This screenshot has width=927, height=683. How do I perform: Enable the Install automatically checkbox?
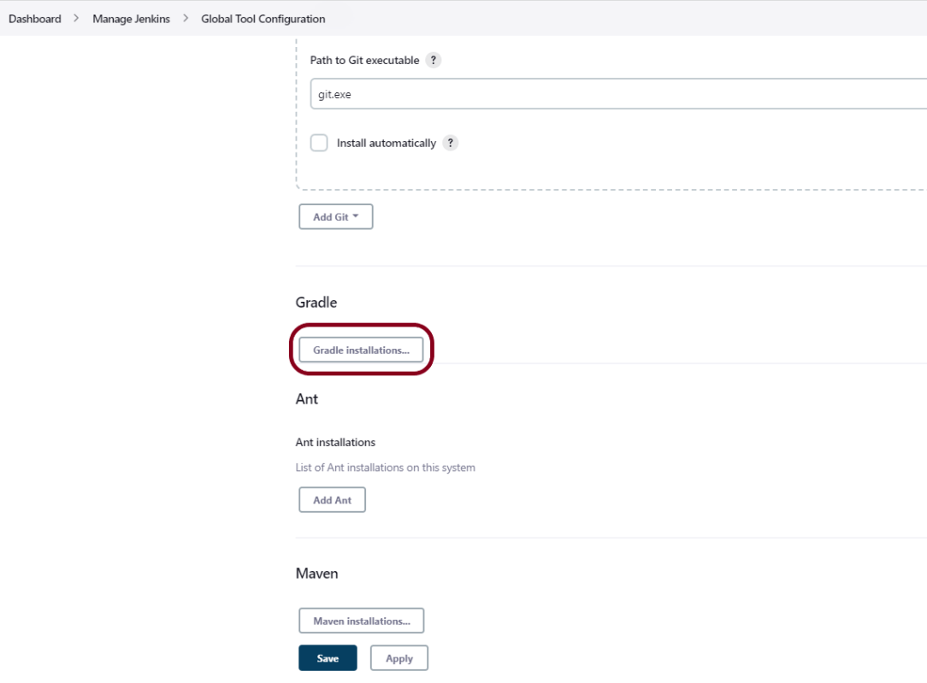[x=319, y=143]
